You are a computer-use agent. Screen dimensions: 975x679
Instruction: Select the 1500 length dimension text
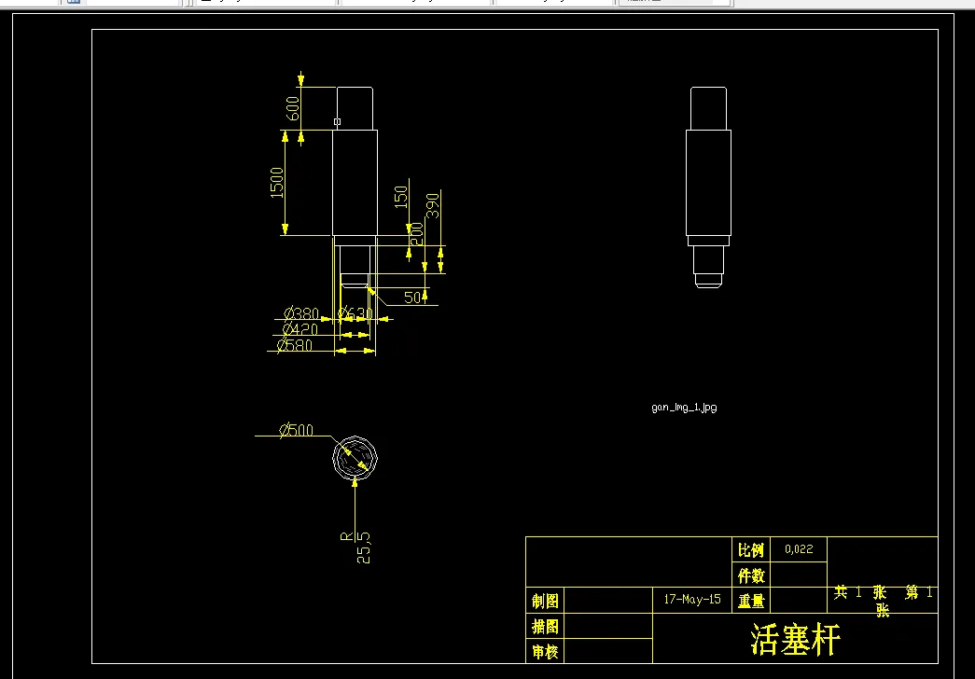click(x=277, y=183)
